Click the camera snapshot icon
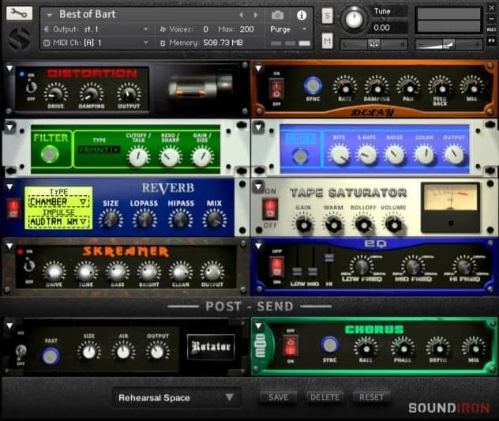This screenshot has height=421, width=499. click(278, 14)
